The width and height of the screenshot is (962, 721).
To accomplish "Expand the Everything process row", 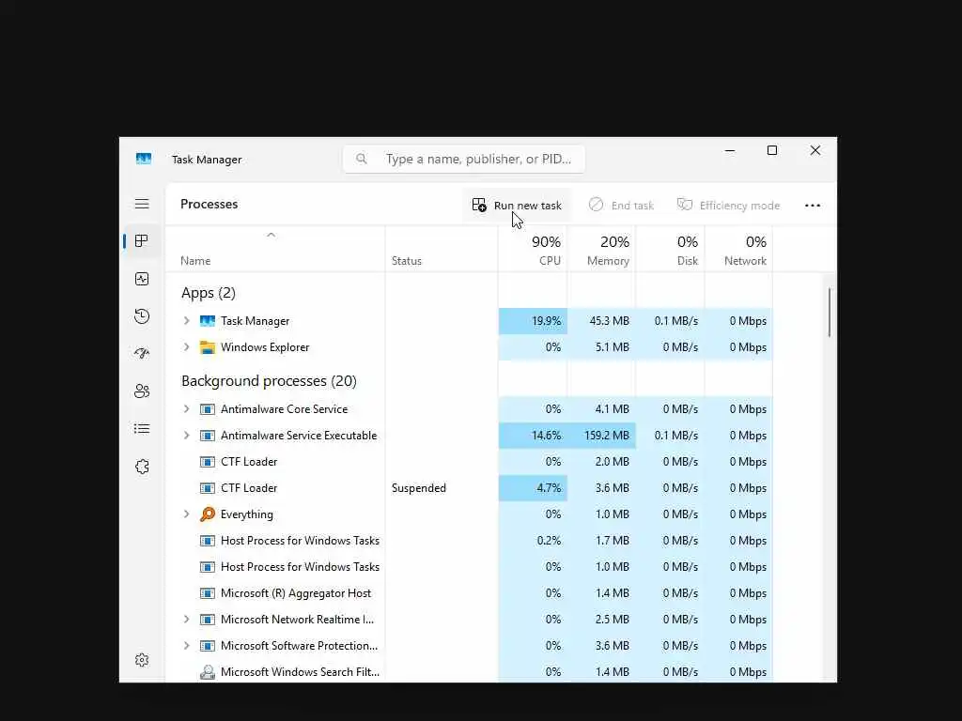I will pos(187,514).
